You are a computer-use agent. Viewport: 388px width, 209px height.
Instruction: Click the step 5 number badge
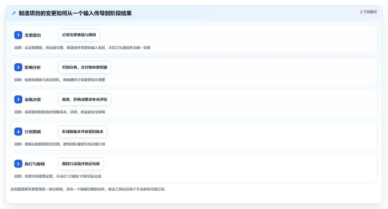click(x=18, y=164)
